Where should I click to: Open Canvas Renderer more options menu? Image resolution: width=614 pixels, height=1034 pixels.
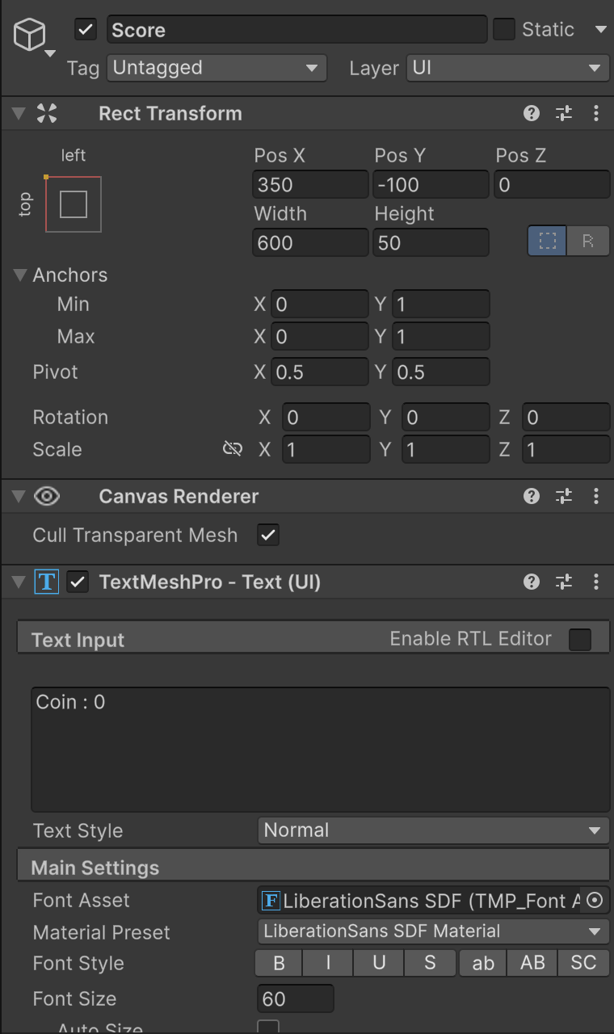click(x=596, y=496)
